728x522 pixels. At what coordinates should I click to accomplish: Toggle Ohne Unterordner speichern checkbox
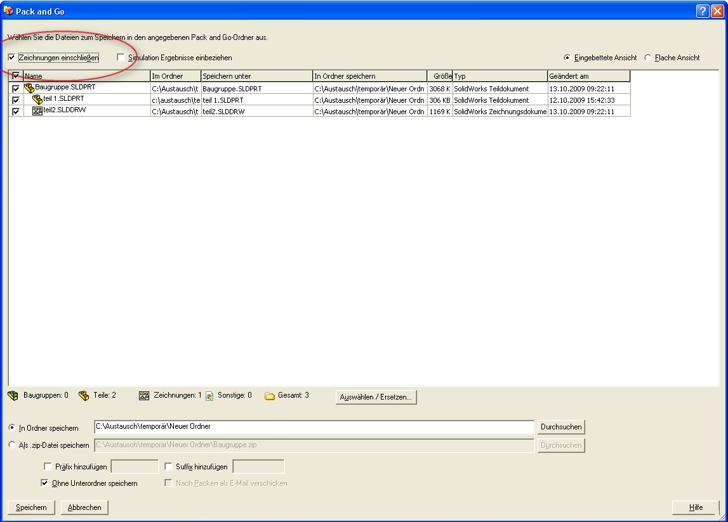[44, 483]
